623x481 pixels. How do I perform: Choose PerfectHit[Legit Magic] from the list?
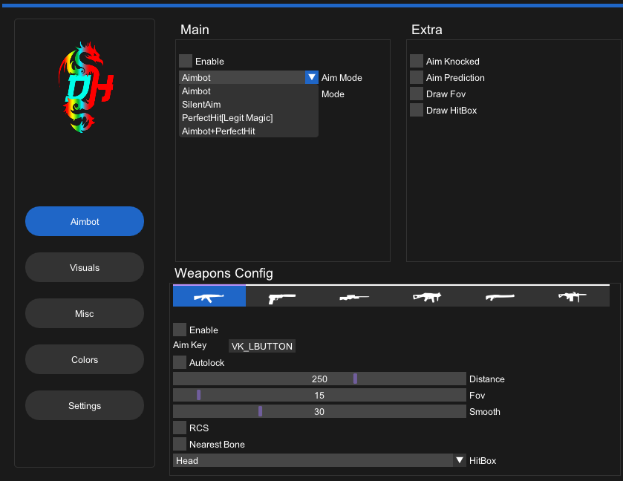point(249,118)
